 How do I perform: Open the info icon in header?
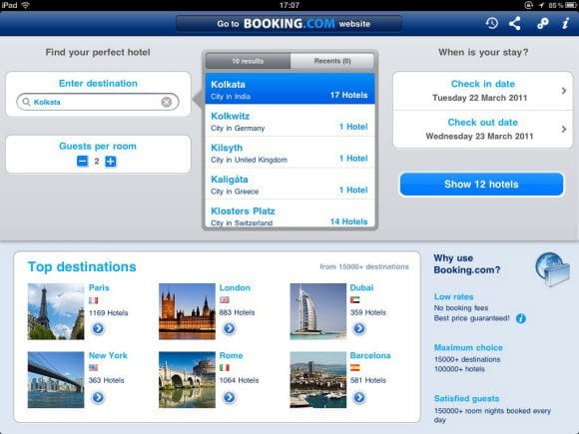tap(565, 23)
